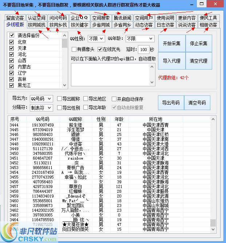
Task: Open the 便民工具 tab
Action: click(209, 18)
